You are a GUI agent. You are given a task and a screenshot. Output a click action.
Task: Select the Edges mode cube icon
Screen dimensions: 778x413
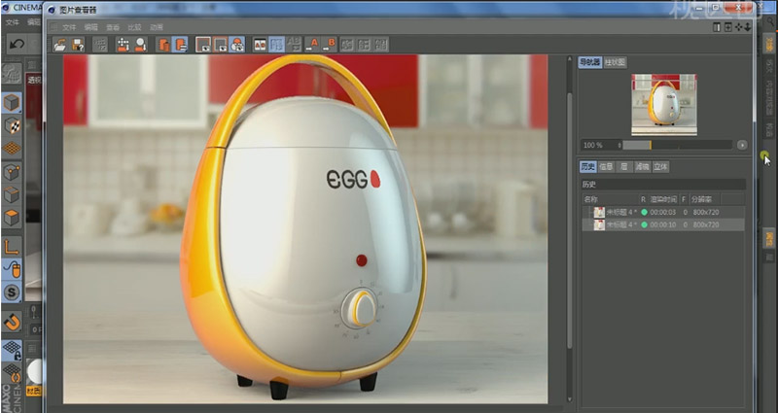click(x=12, y=195)
